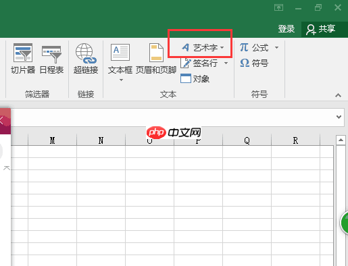The height and width of the screenshot is (266, 348).
Task: Click the Sign in (登录) link
Action: [287, 29]
